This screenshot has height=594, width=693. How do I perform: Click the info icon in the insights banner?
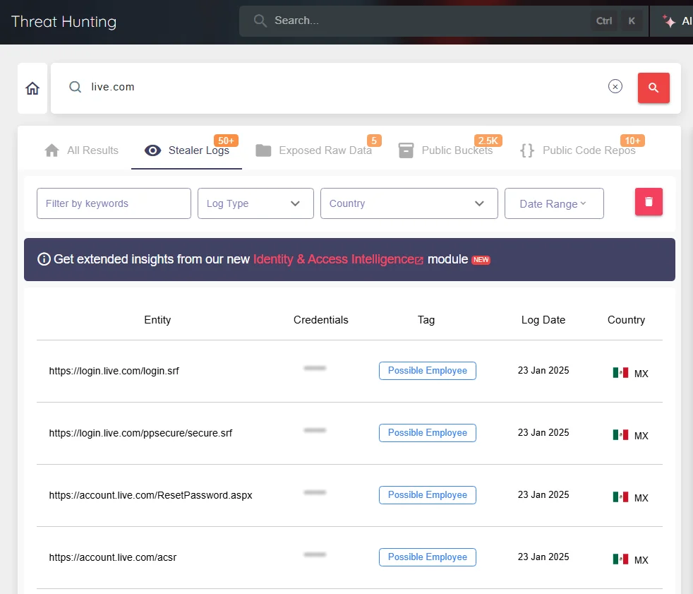pos(44,259)
